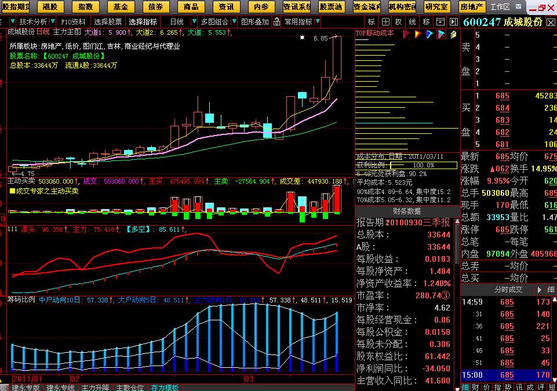Switch to the 建永专线 bottom tab

60,388
